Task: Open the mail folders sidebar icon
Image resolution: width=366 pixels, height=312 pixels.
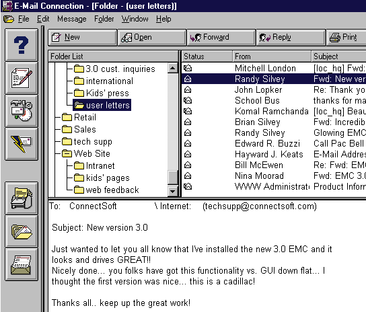Action: pyautogui.click(x=22, y=231)
